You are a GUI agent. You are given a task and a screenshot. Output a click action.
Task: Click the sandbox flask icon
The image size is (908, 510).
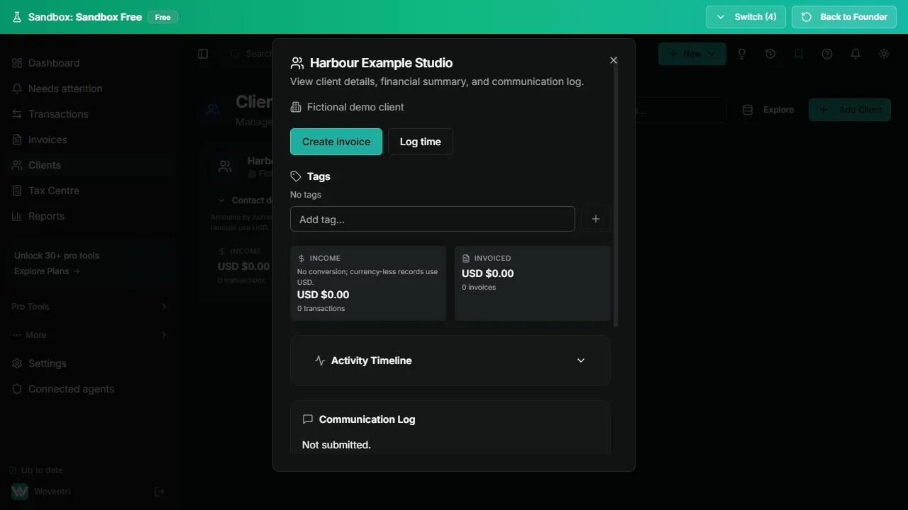tap(17, 17)
